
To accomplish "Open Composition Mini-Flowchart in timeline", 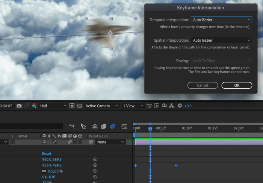I will [x=72, y=126].
